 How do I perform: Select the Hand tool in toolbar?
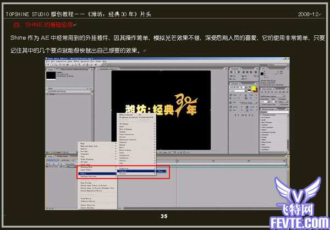point(52,65)
